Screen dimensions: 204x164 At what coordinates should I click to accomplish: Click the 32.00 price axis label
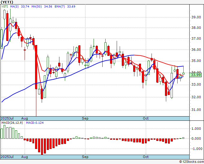196,97
